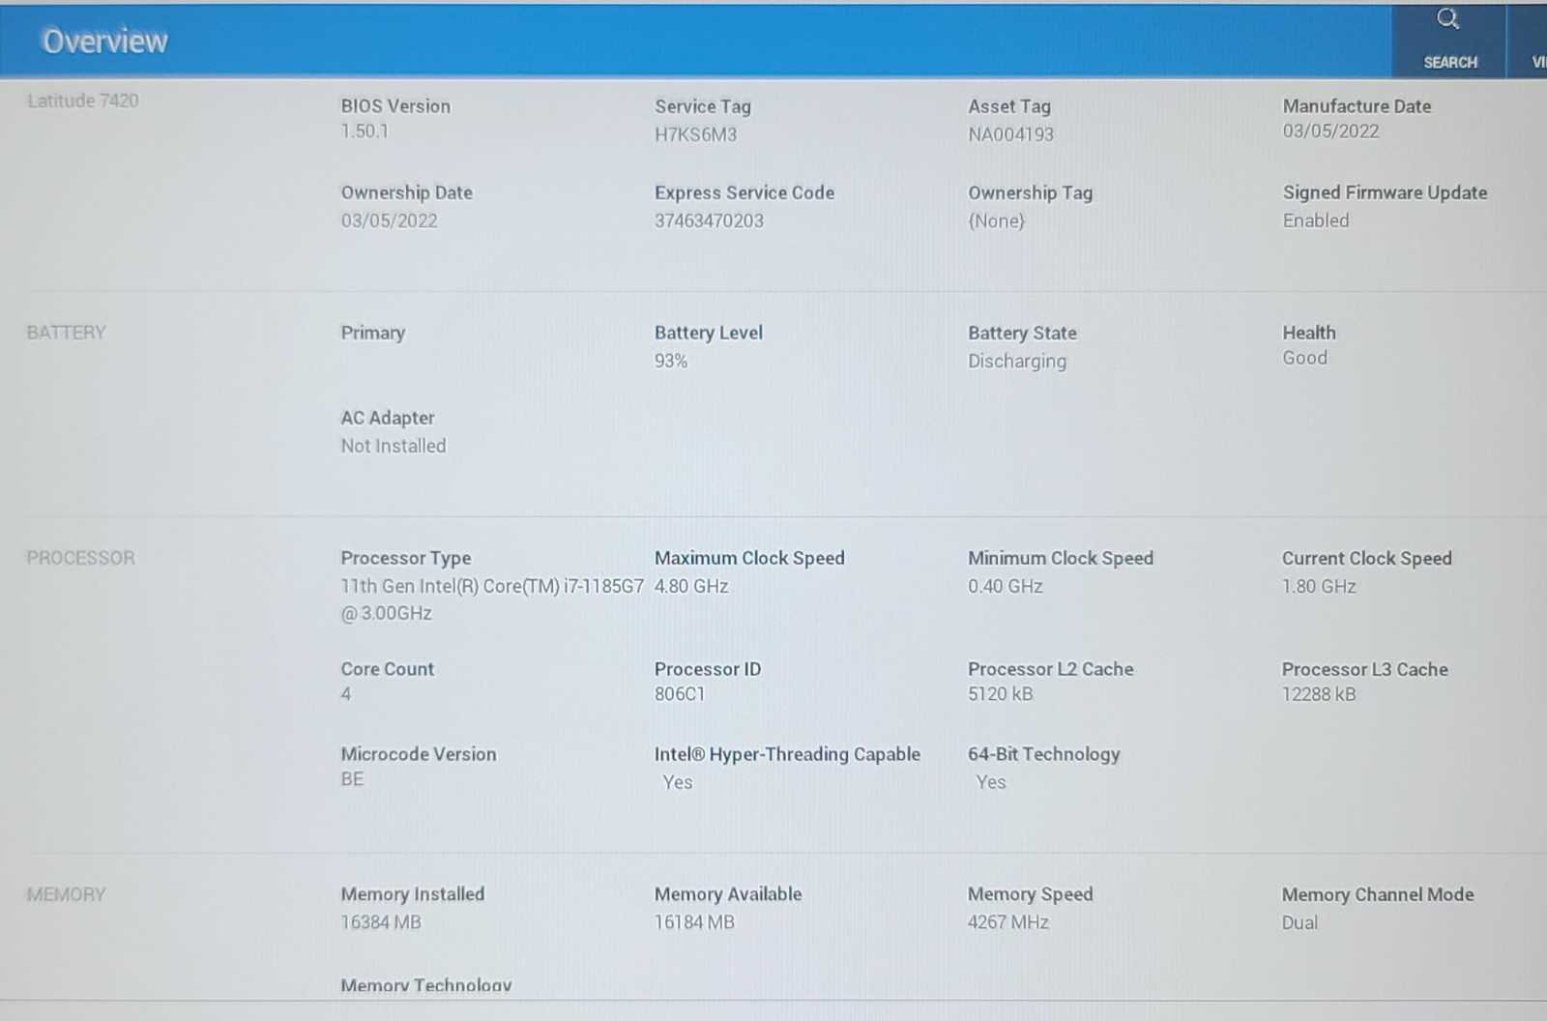Click Maximum Clock Speed 4.80 GHz
Viewport: 1547px width, 1021px height.
[x=691, y=586]
